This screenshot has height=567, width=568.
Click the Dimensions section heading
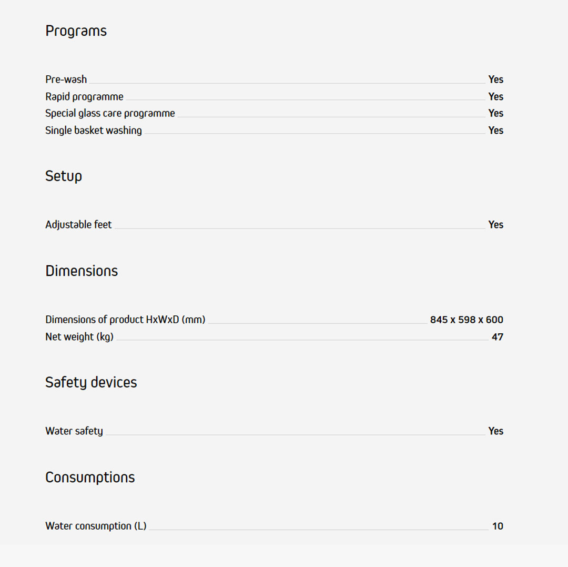82,271
